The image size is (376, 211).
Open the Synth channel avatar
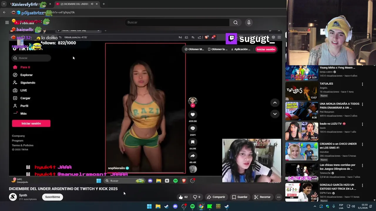(x=13, y=197)
